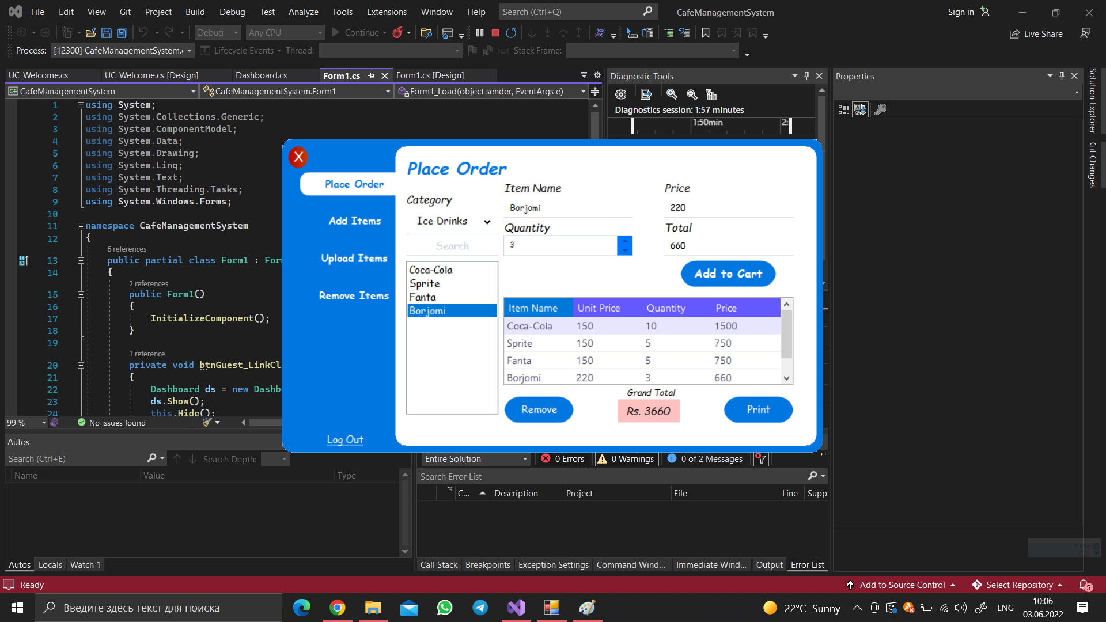Click the Stop Debugging red square
This screenshot has height=622, width=1106.
[495, 33]
